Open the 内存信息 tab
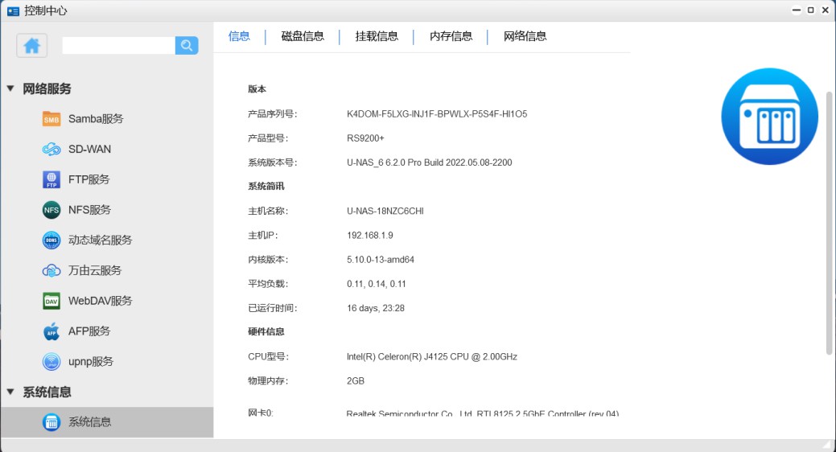The height and width of the screenshot is (452, 836). point(451,36)
